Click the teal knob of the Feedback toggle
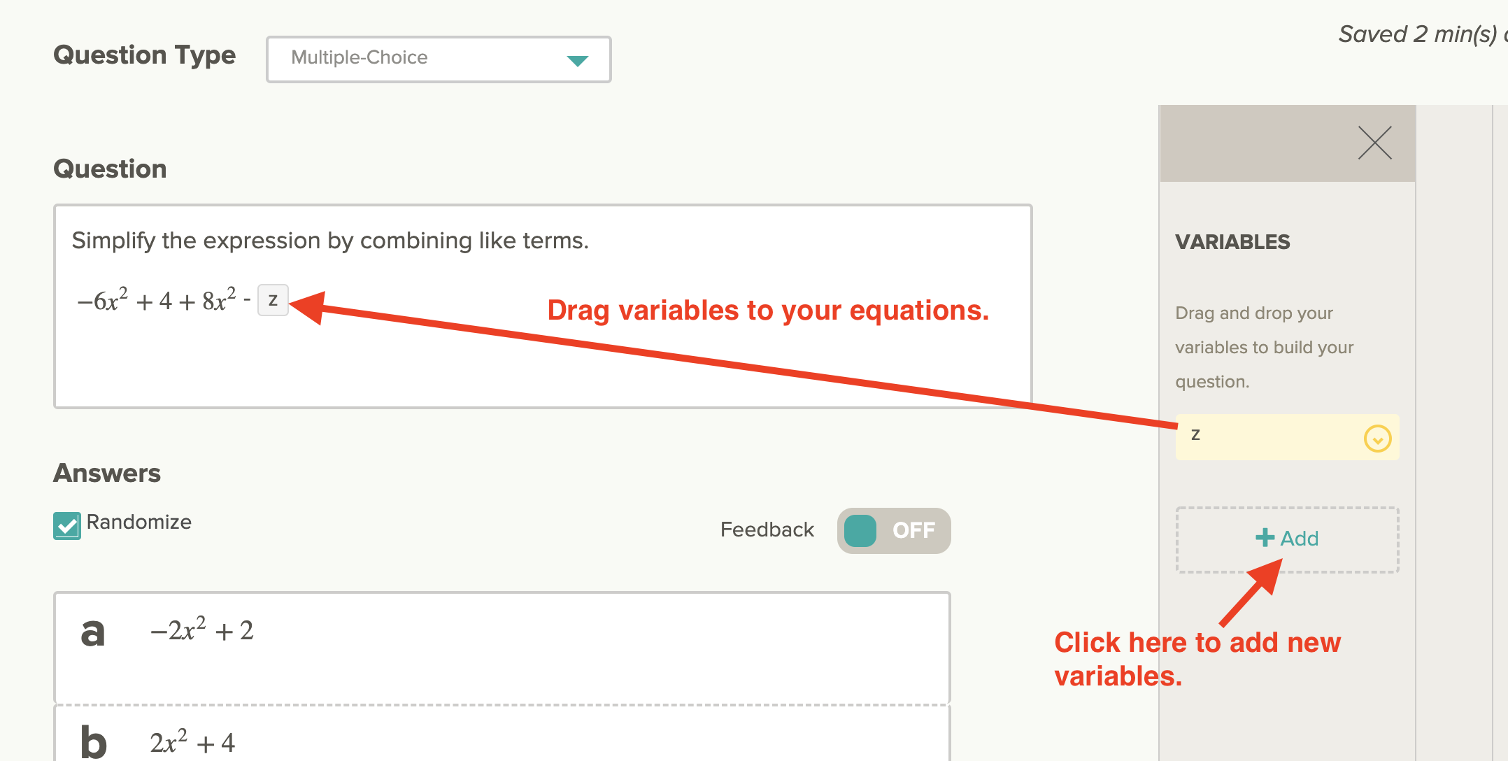Image resolution: width=1508 pixels, height=761 pixels. coord(860,530)
